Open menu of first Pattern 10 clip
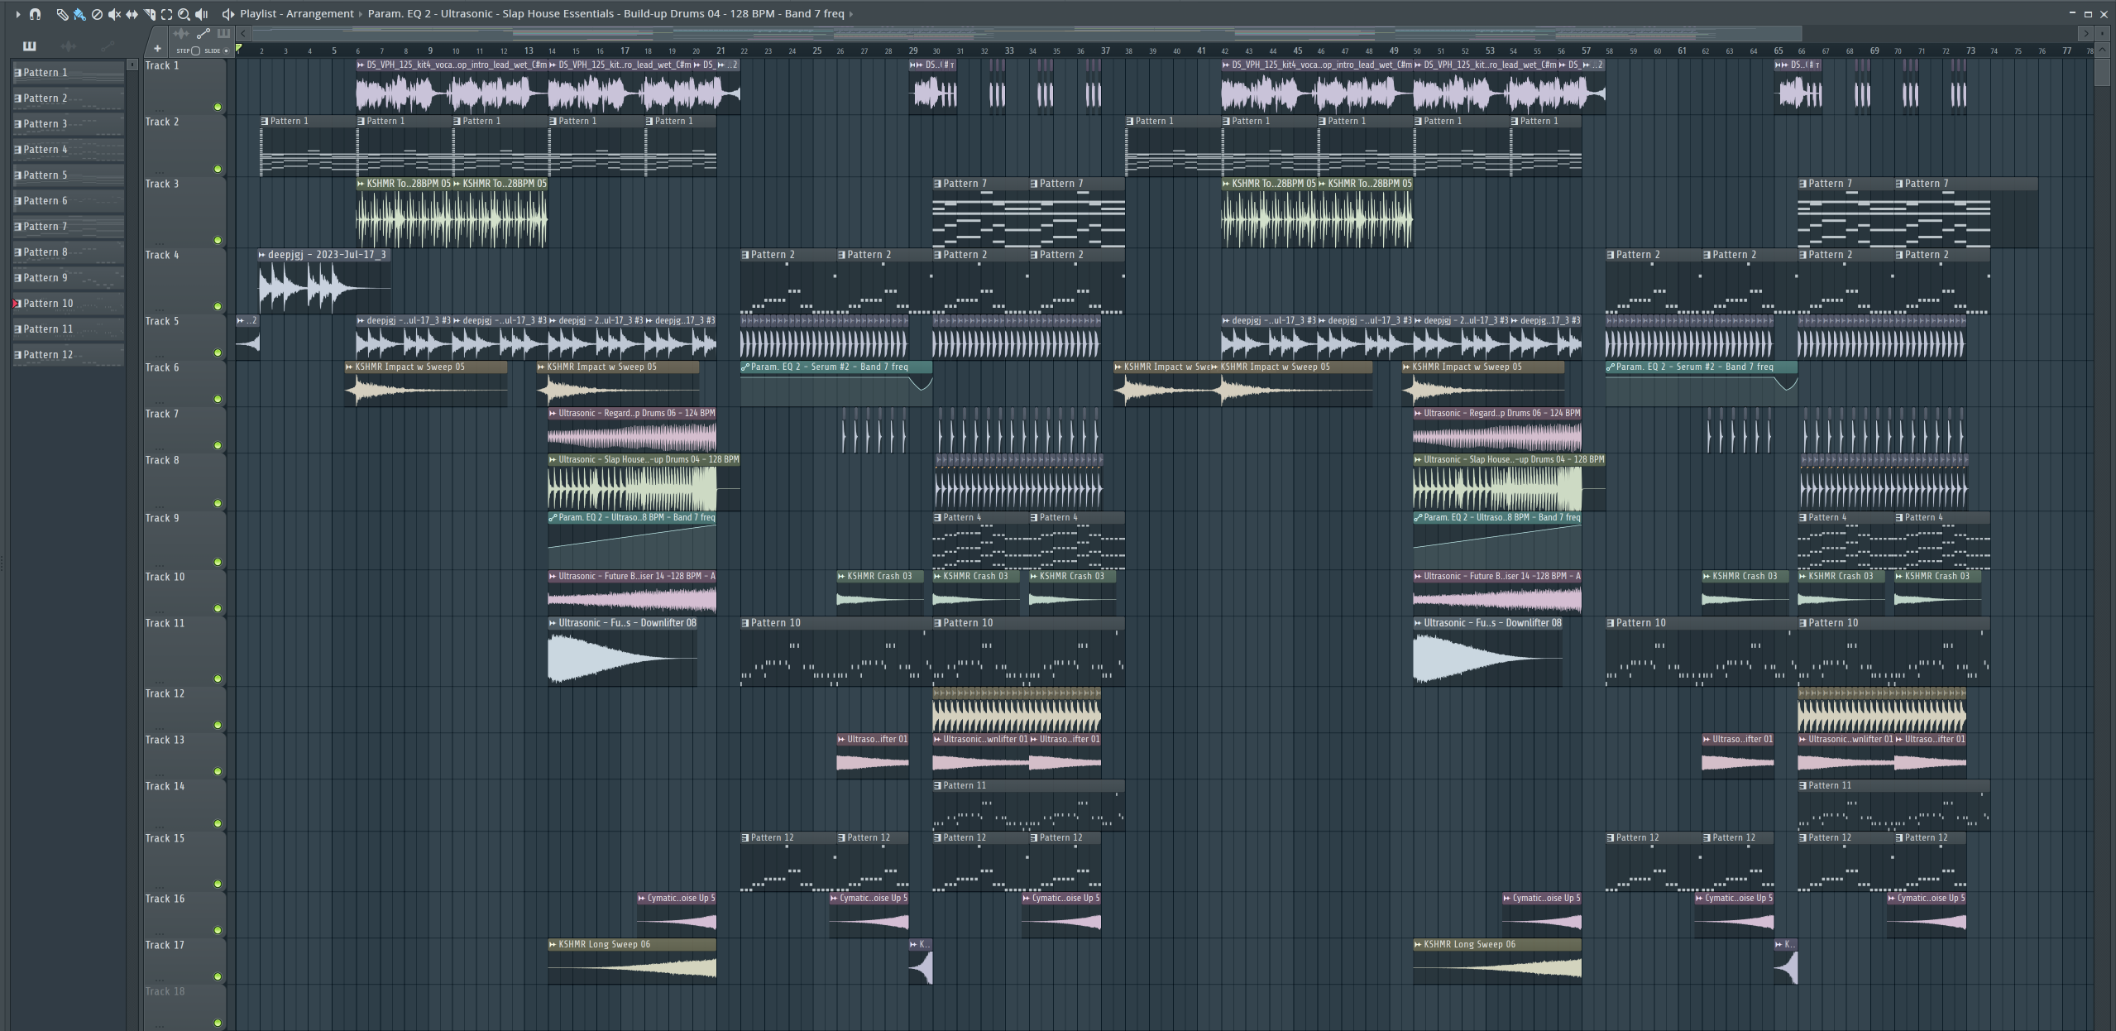The image size is (2116, 1031). (x=745, y=623)
